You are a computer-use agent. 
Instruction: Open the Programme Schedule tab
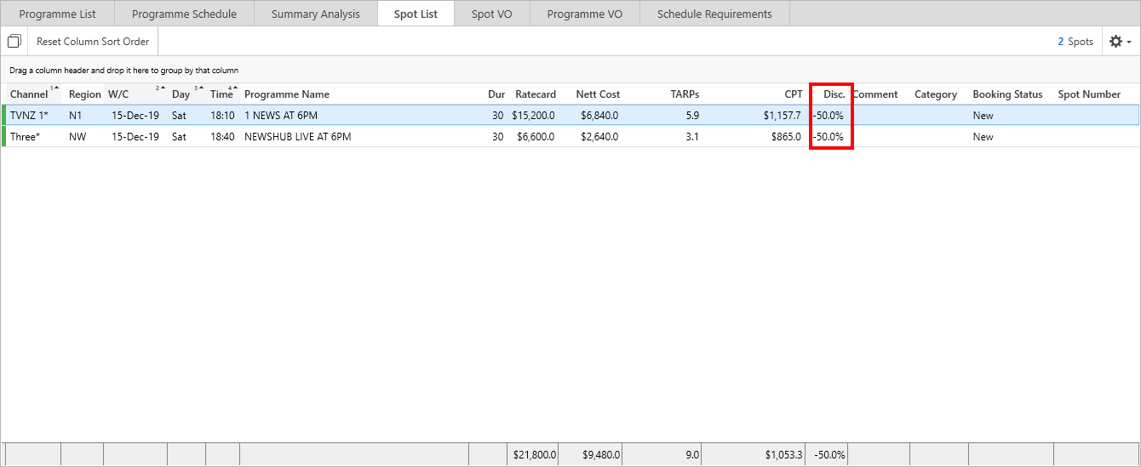click(184, 14)
